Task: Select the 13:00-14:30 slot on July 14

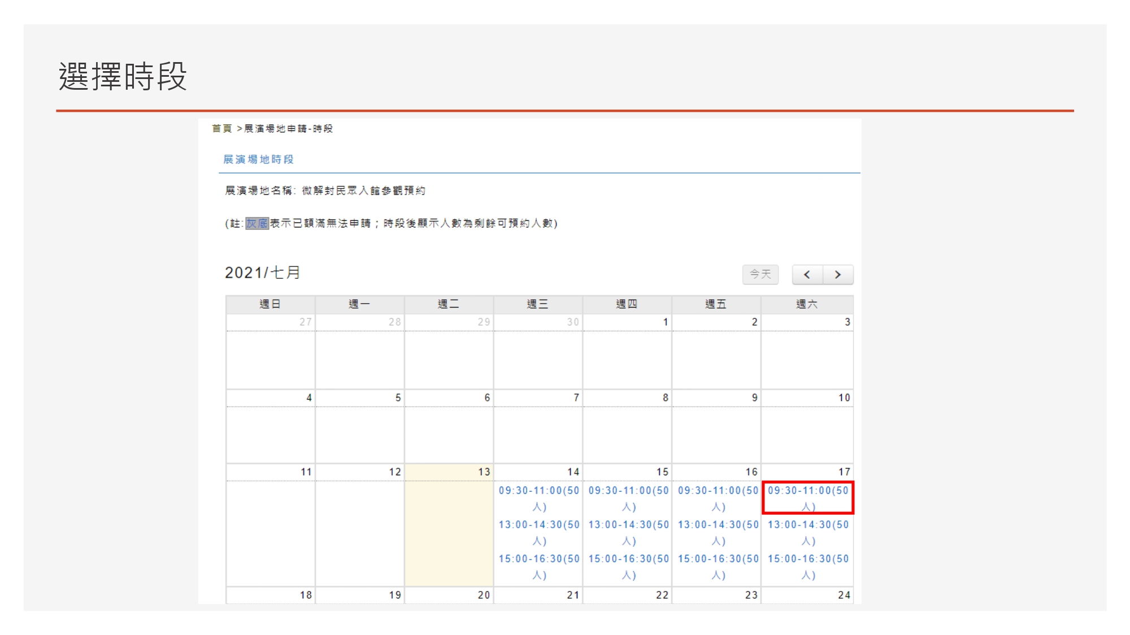Action: tap(538, 532)
